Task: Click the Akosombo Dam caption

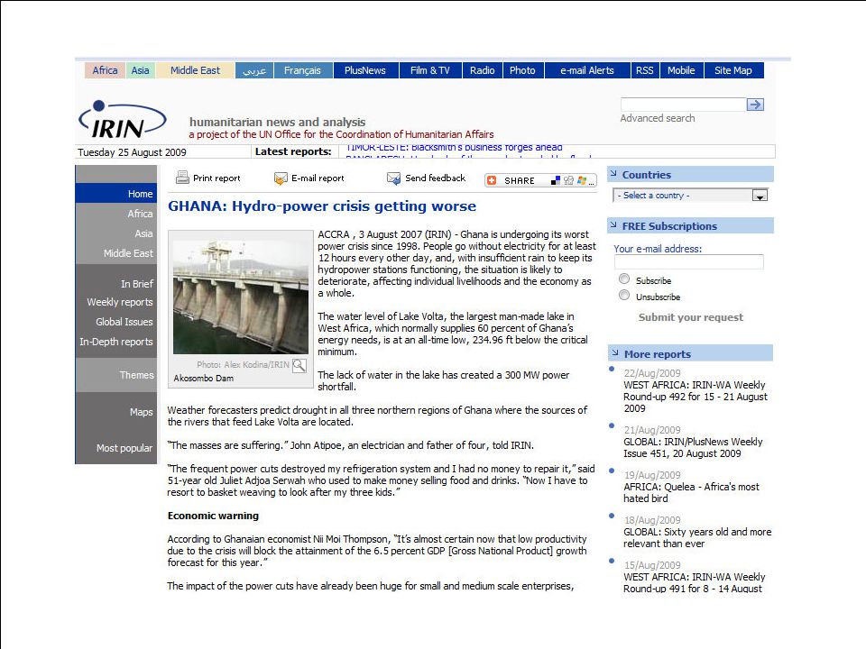Action: click(203, 379)
